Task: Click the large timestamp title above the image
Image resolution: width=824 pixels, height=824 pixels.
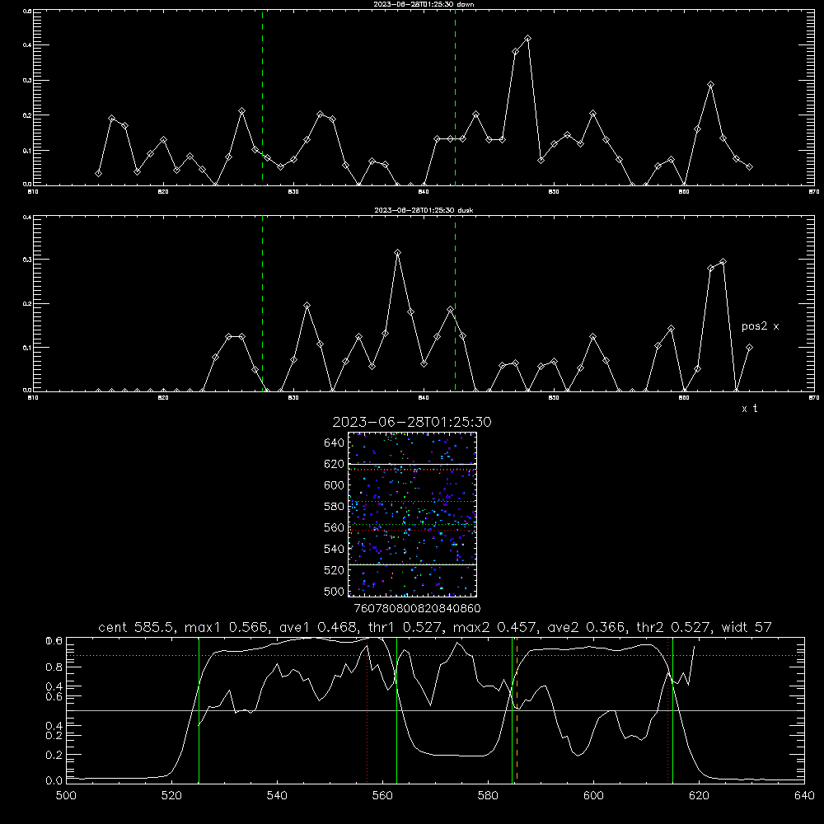Action: pos(412,422)
